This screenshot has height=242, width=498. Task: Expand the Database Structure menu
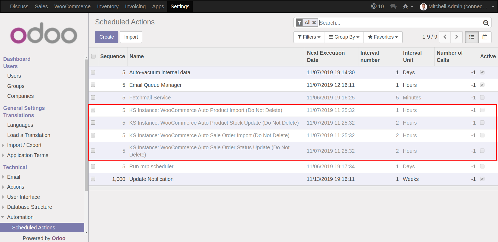coord(30,207)
